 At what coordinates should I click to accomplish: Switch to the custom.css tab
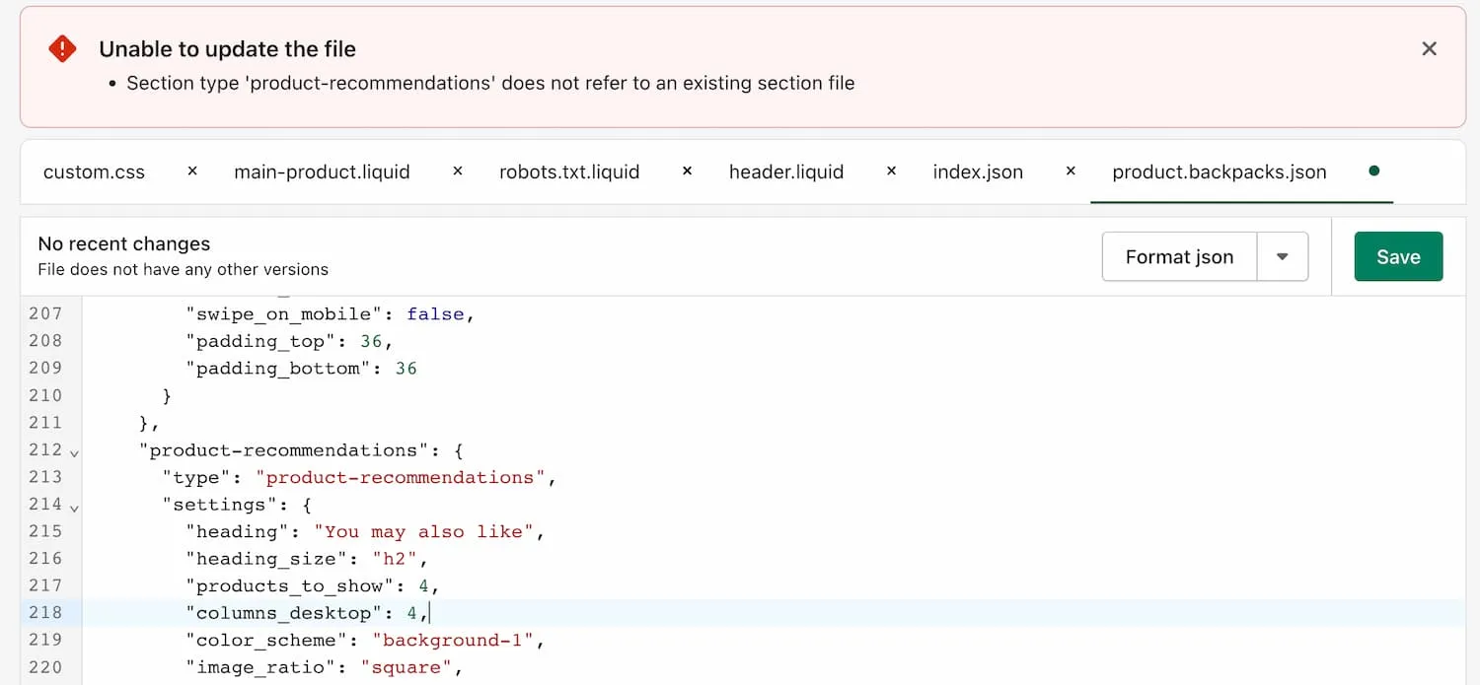click(94, 172)
